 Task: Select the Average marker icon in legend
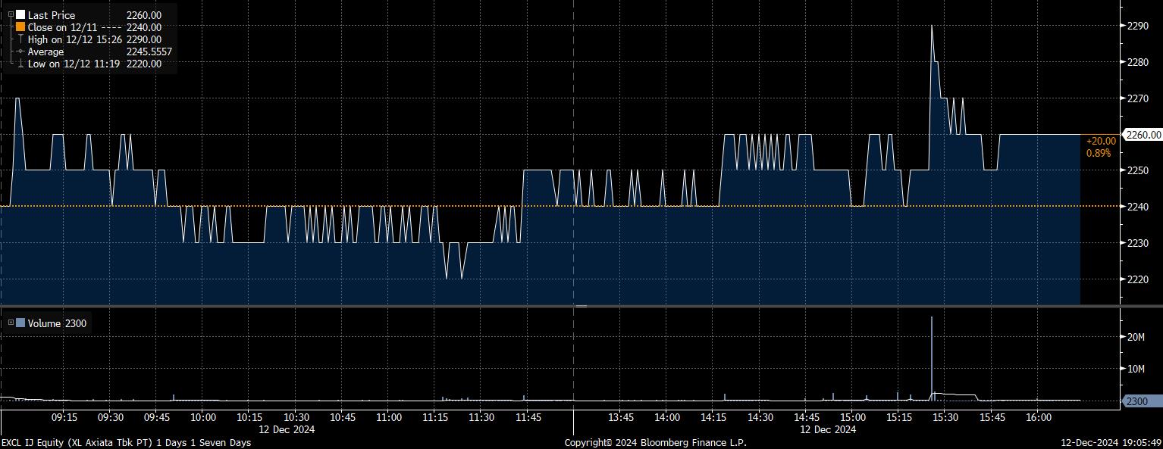(x=20, y=51)
